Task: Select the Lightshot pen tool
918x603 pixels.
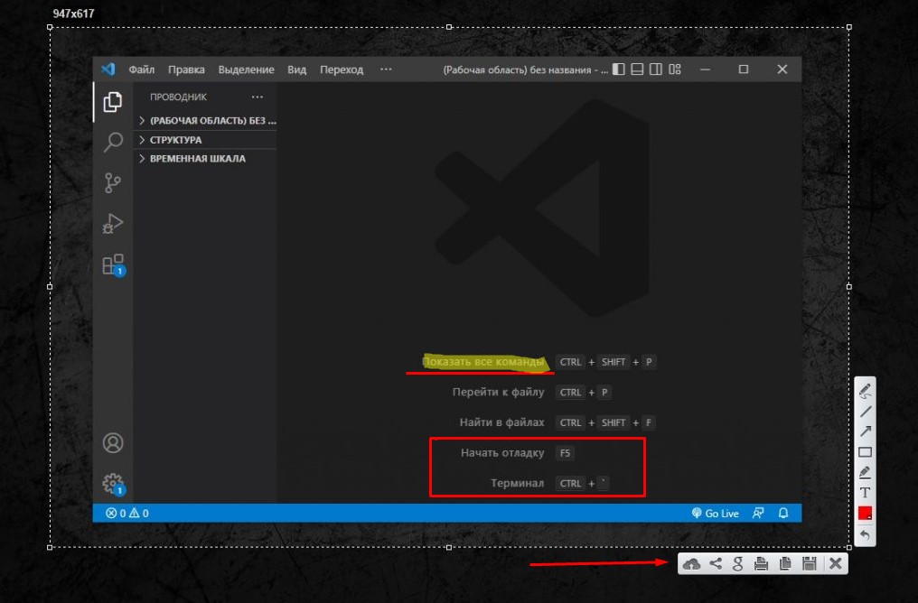Action: point(865,390)
